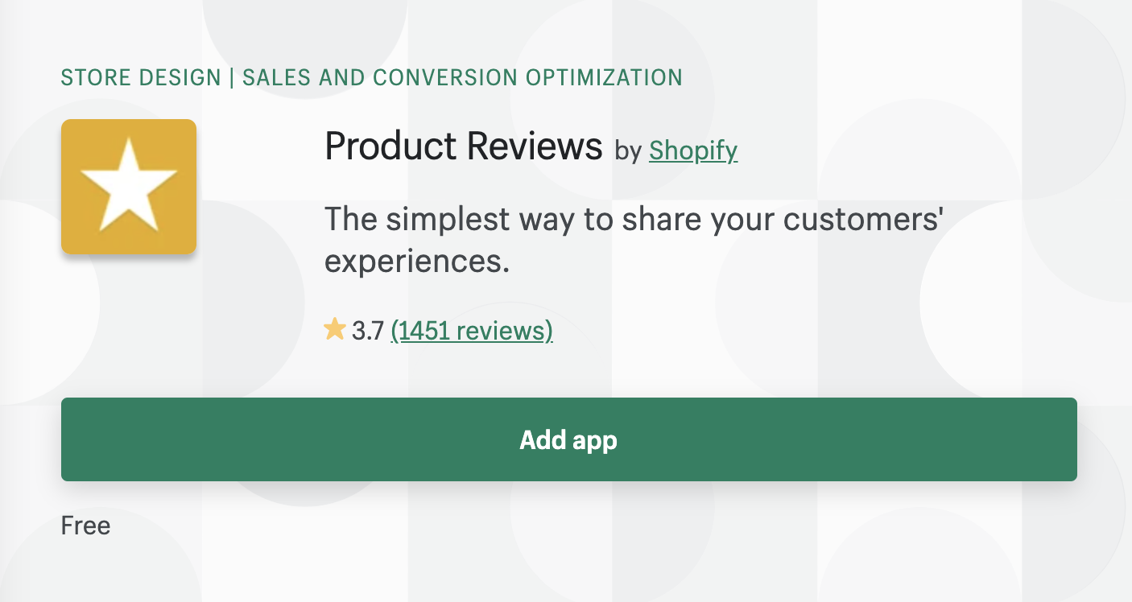Click the word "experiences." in the description
Viewport: 1132px width, 602px height.
tap(418, 262)
